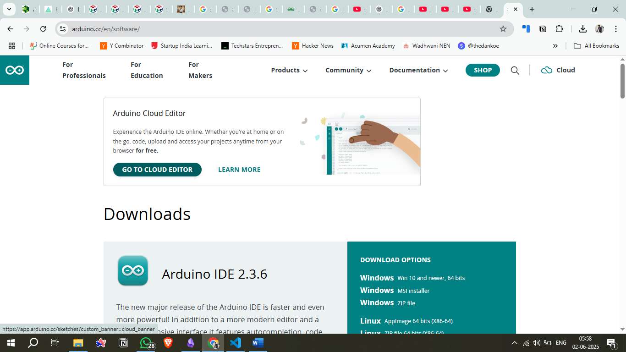Open the notification center icon
Screen dimensions: 626x352
point(611,343)
